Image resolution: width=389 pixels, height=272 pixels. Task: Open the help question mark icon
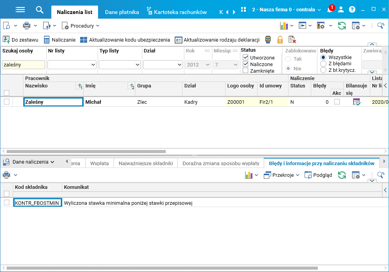pyautogui.click(x=352, y=9)
